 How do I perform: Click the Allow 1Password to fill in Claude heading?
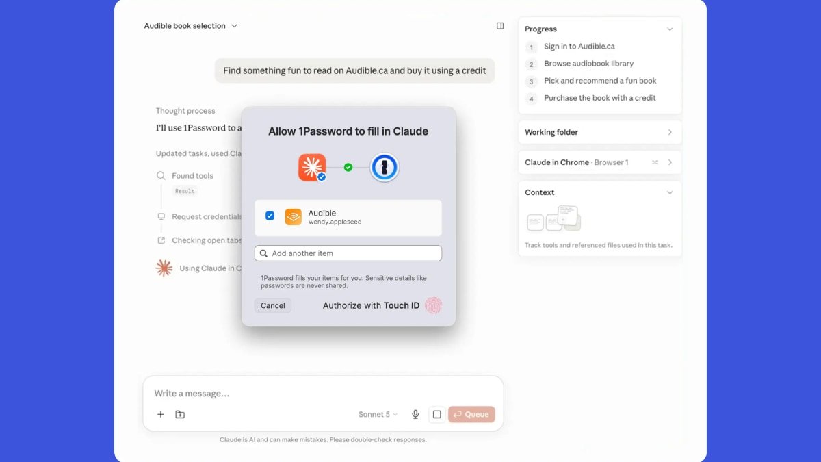[x=348, y=131]
